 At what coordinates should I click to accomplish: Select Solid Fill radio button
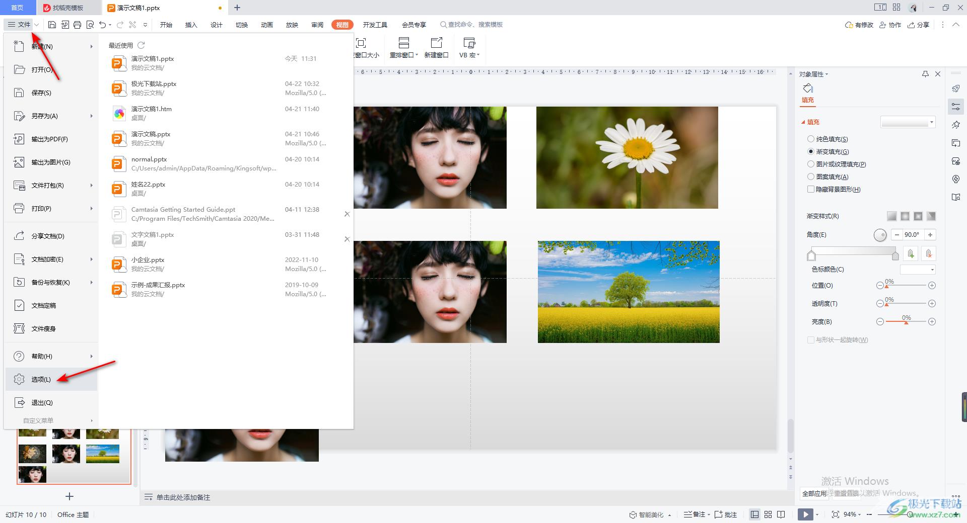[811, 139]
